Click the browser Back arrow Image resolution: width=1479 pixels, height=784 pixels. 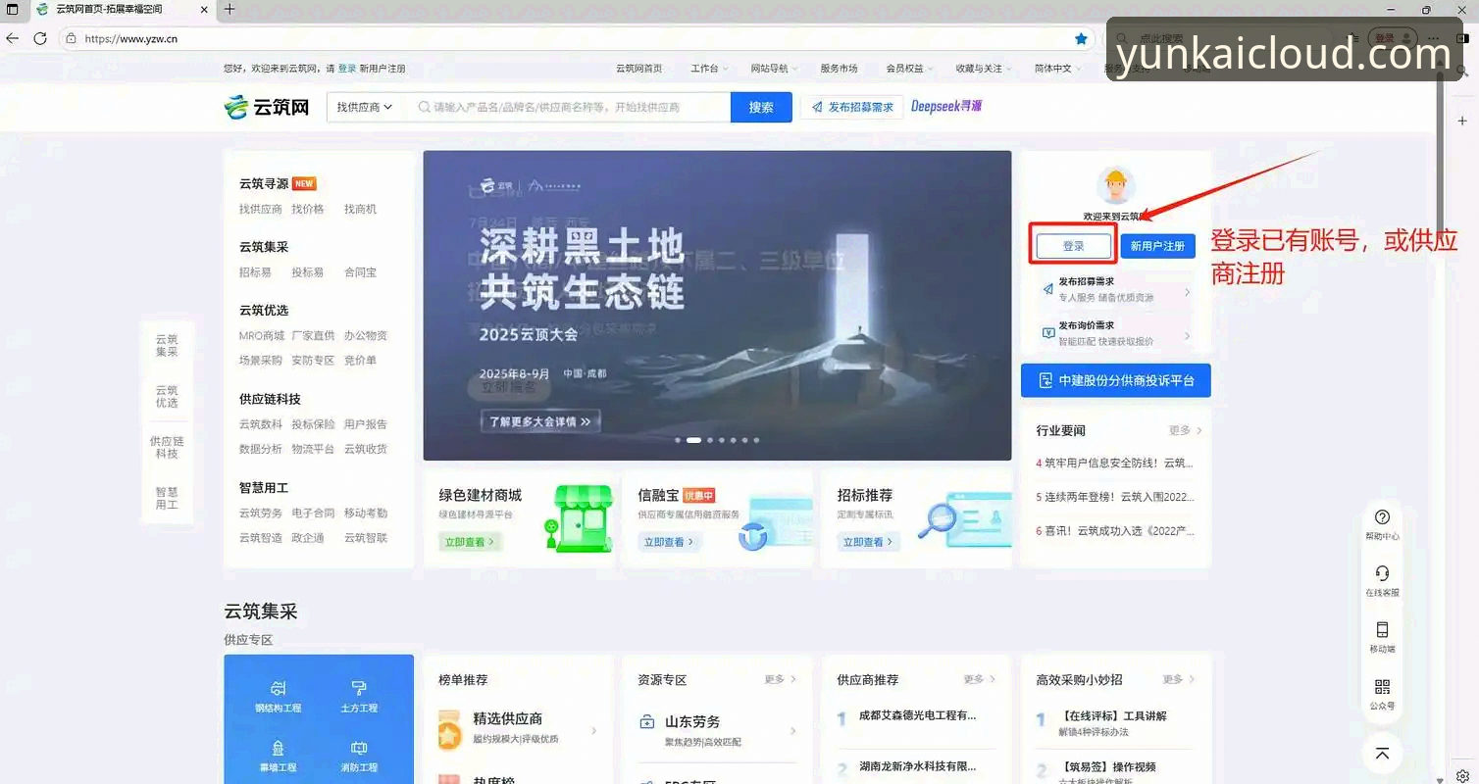click(13, 38)
